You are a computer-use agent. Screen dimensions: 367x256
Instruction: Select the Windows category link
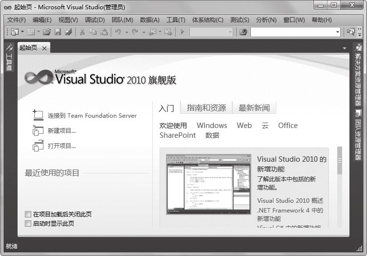pos(212,126)
